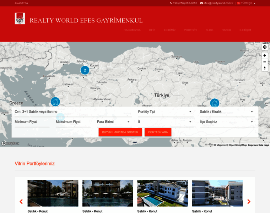Open the İLETİŞİM menu item

245,30
